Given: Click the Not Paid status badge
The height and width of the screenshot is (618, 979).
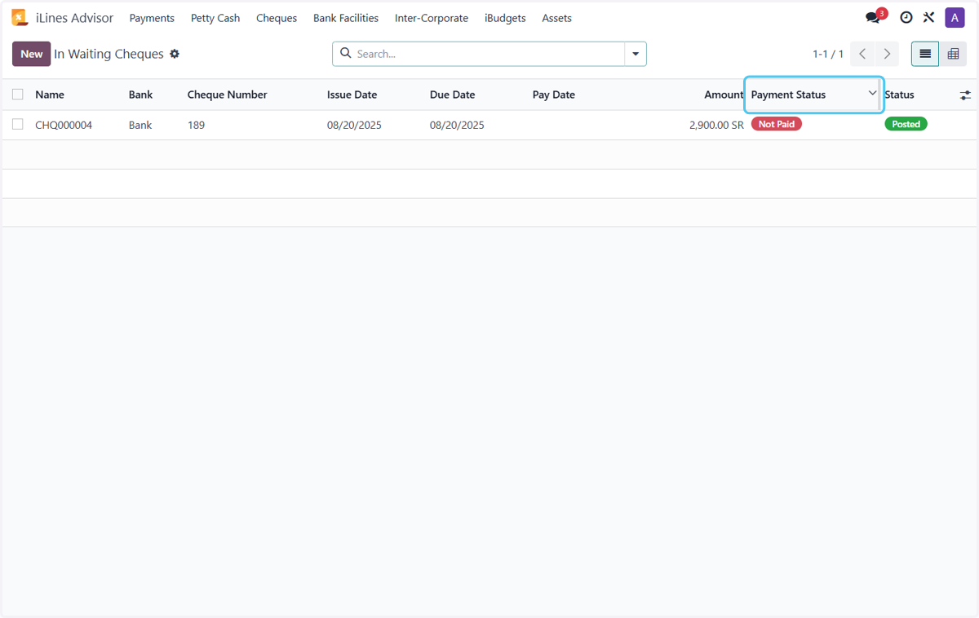Looking at the screenshot, I should pyautogui.click(x=777, y=124).
